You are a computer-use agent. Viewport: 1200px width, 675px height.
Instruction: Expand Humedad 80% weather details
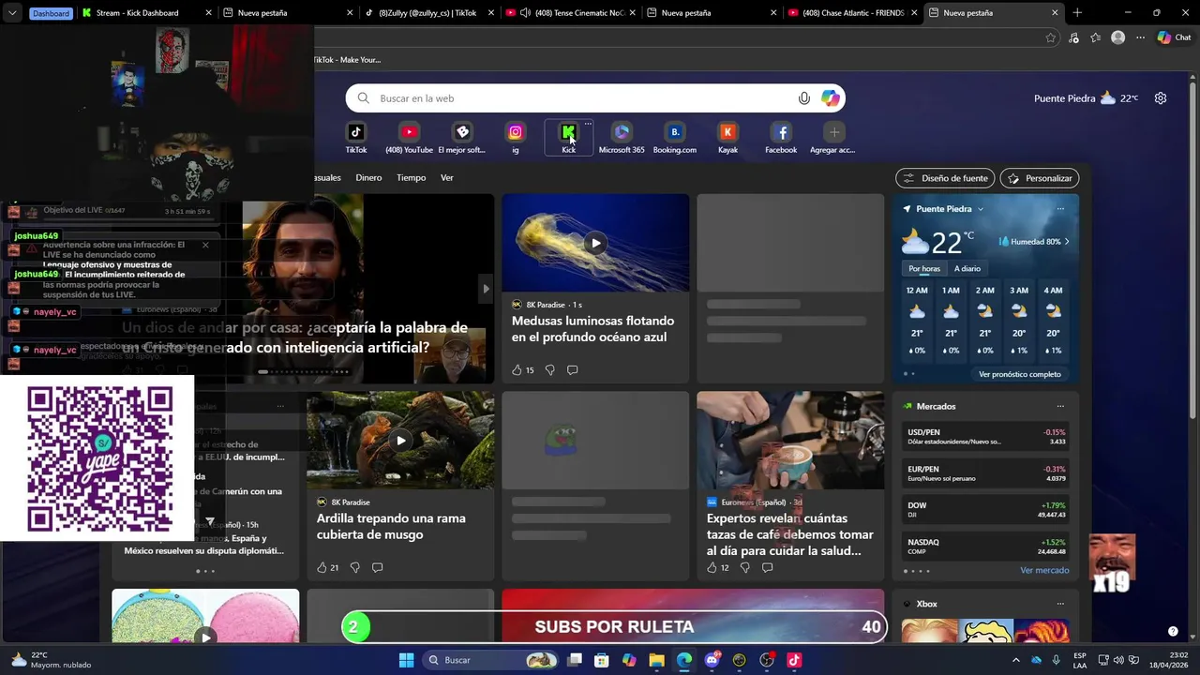coord(1034,241)
